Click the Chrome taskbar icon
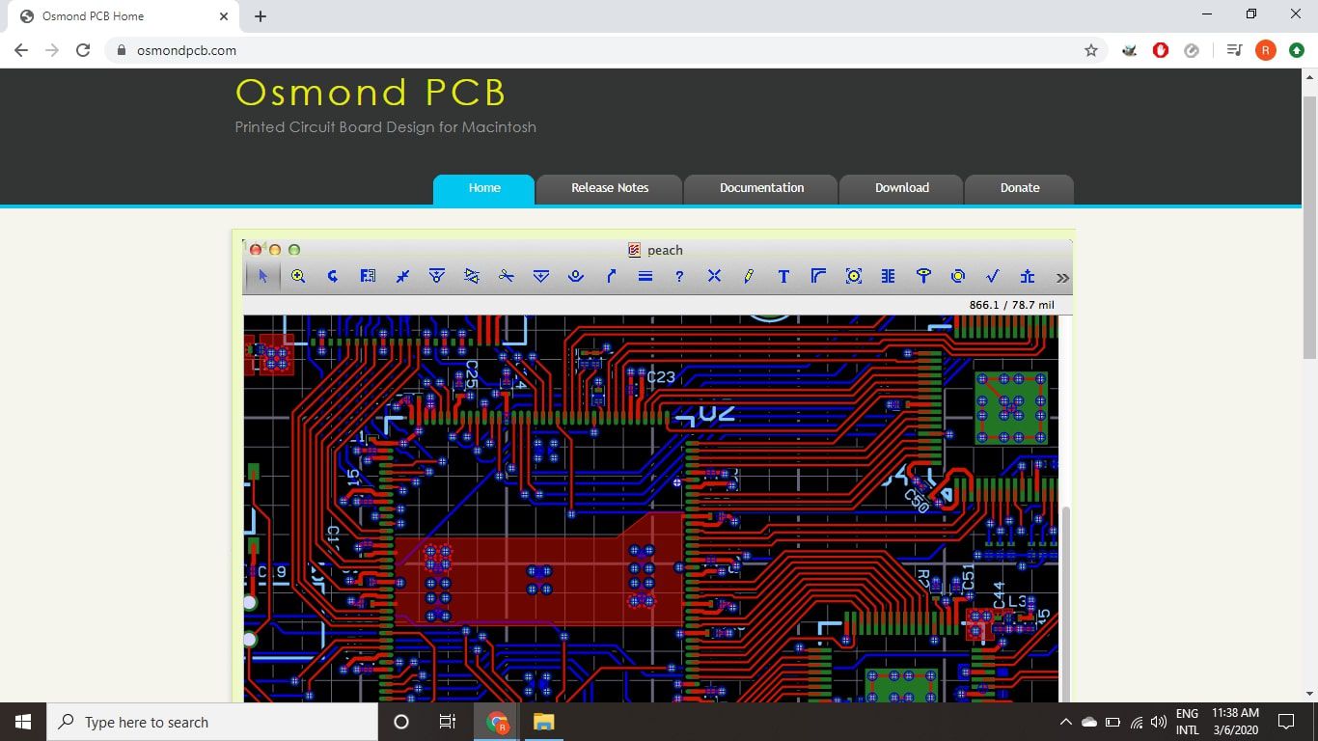The width and height of the screenshot is (1318, 741). 498,722
